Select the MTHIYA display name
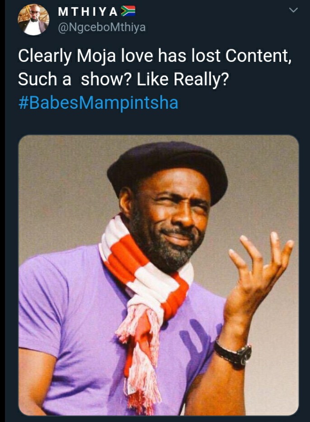 [x=88, y=12]
